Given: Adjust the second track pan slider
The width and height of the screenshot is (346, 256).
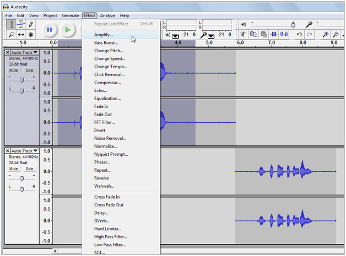Looking at the screenshot, I should [x=21, y=189].
